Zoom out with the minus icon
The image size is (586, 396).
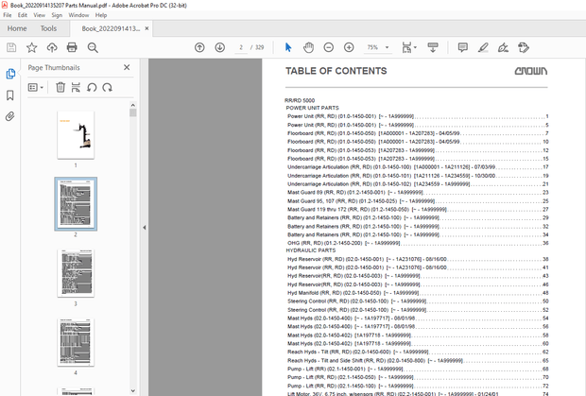pos(329,47)
